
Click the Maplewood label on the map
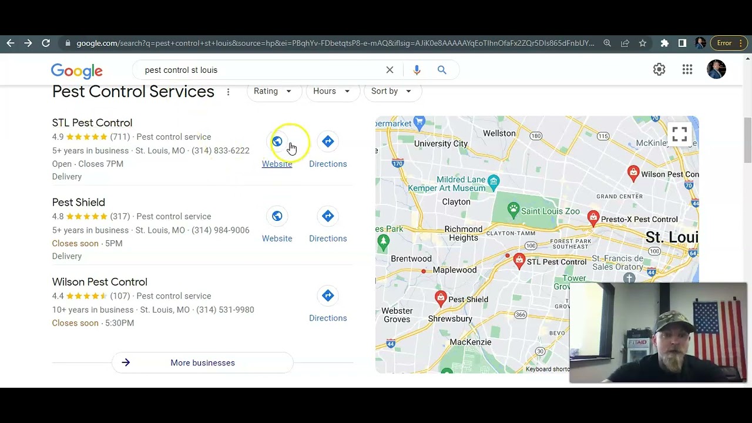(x=455, y=270)
